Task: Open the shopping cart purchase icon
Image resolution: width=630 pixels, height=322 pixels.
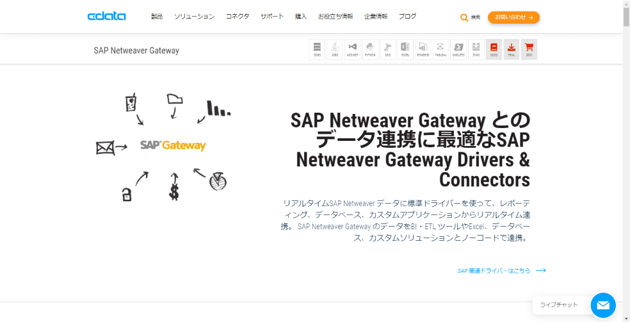Action: (529, 49)
